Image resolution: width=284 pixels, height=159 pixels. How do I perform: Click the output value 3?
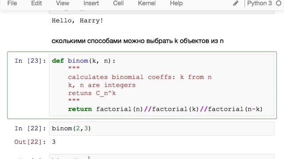pos(54,142)
